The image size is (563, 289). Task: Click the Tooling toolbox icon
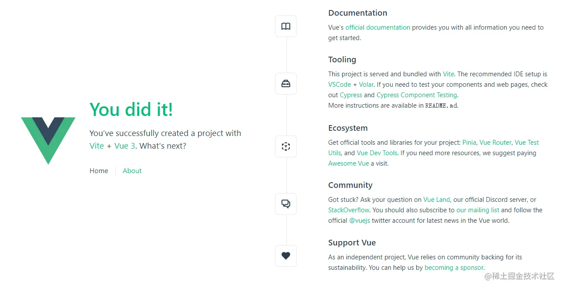(286, 84)
